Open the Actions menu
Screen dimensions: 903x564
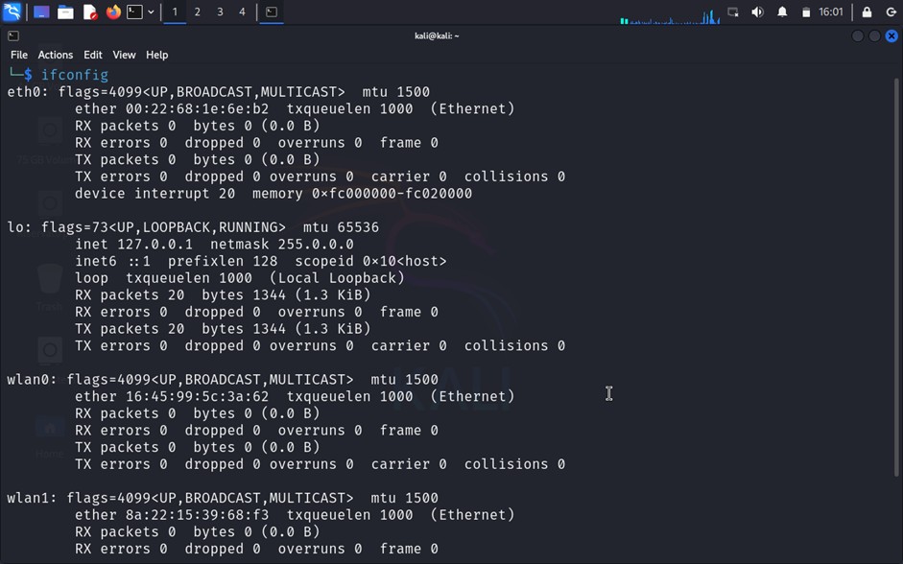(55, 55)
